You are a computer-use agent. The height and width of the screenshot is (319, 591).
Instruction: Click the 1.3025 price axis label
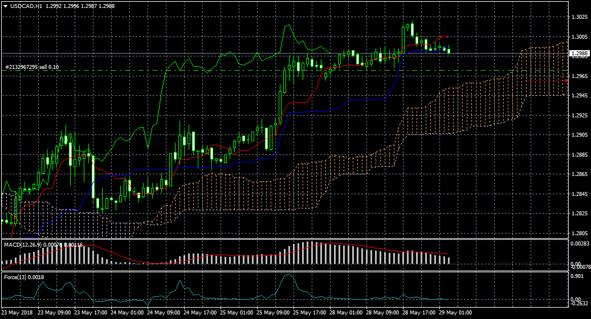click(579, 17)
